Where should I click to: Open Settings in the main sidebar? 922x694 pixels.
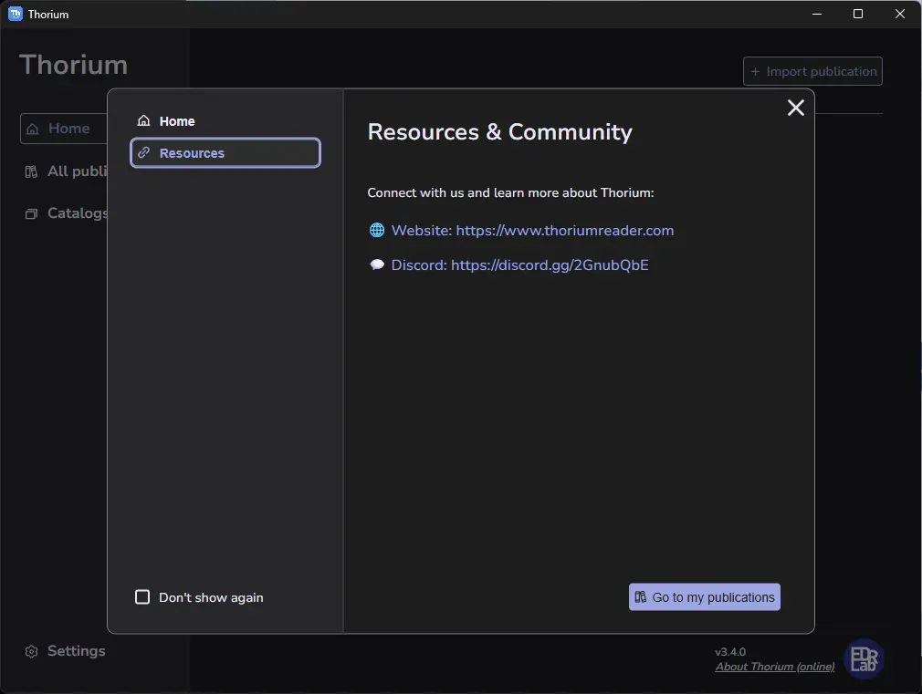65,651
